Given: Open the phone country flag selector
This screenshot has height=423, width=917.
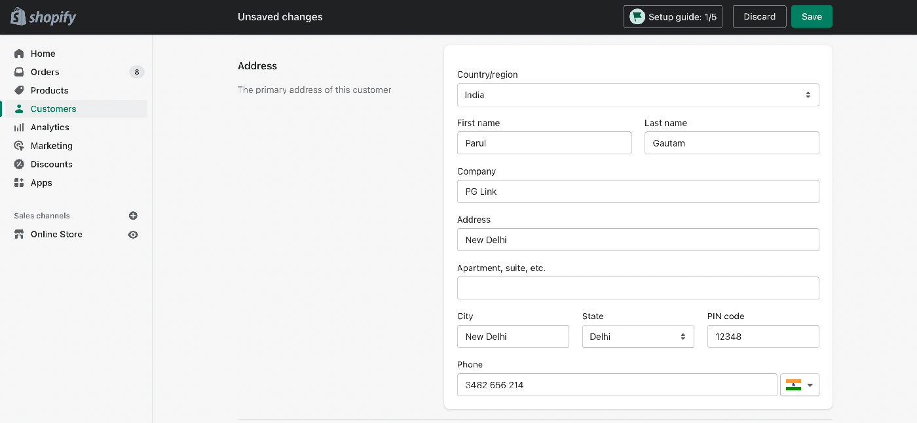Looking at the screenshot, I should click(x=800, y=385).
